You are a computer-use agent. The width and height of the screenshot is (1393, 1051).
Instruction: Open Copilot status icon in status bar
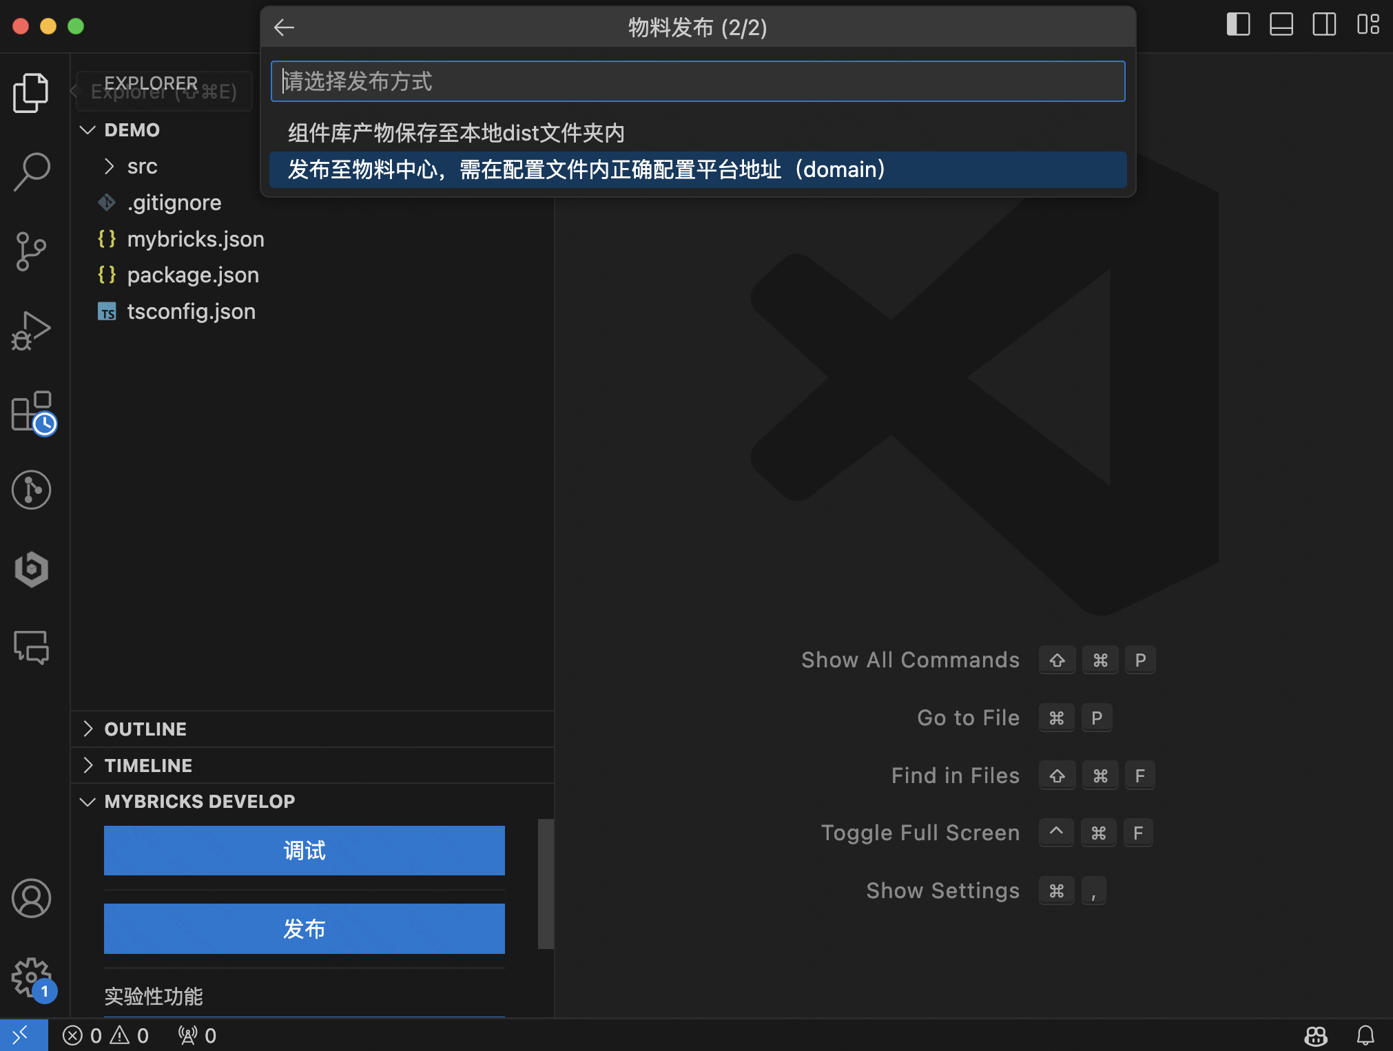(x=1316, y=1035)
